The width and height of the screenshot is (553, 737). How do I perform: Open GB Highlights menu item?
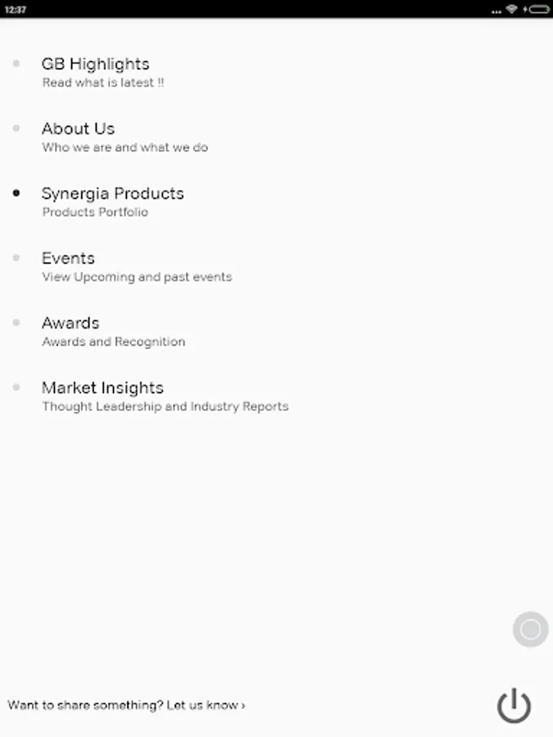(x=95, y=64)
